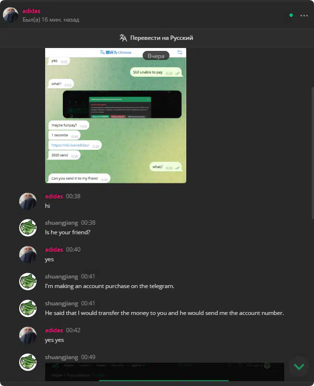Open the three-dots options menu in header
Screen dimensions: 314x386
point(304,15)
